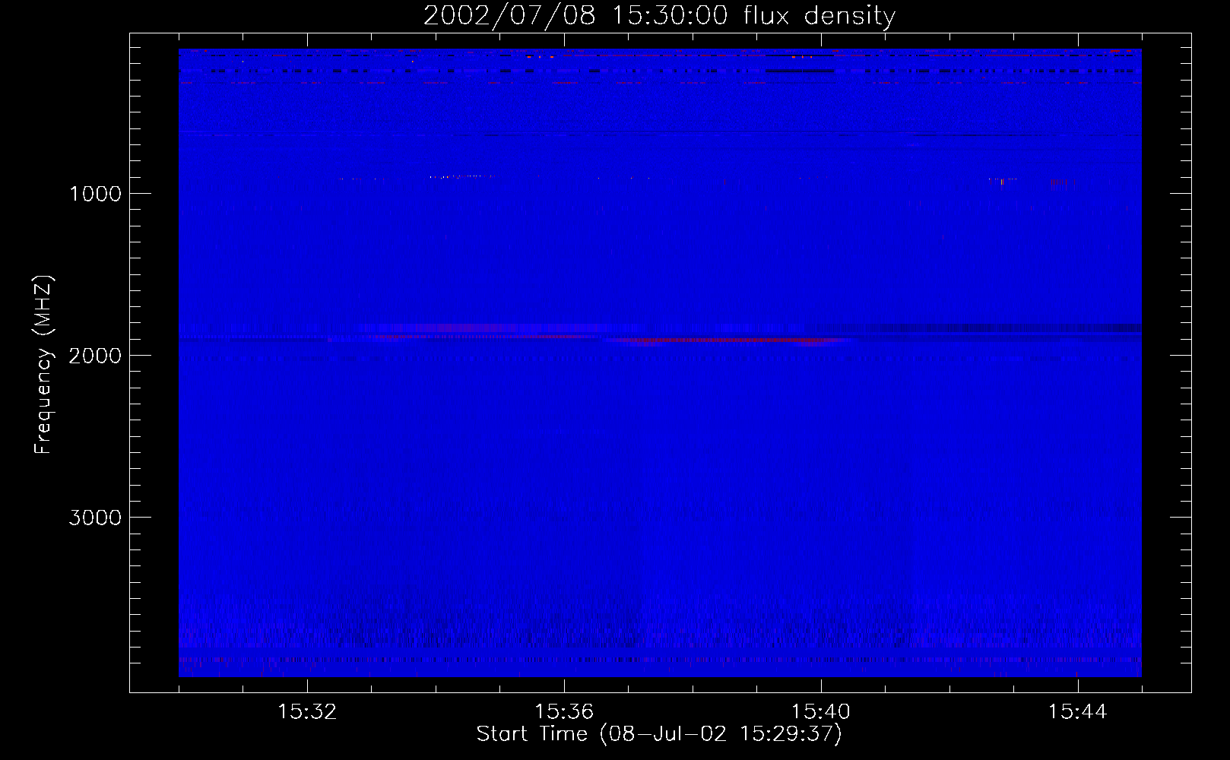Click the 15:36 time tick label
Screen dimensions: 1230x760
pyautogui.click(x=564, y=712)
